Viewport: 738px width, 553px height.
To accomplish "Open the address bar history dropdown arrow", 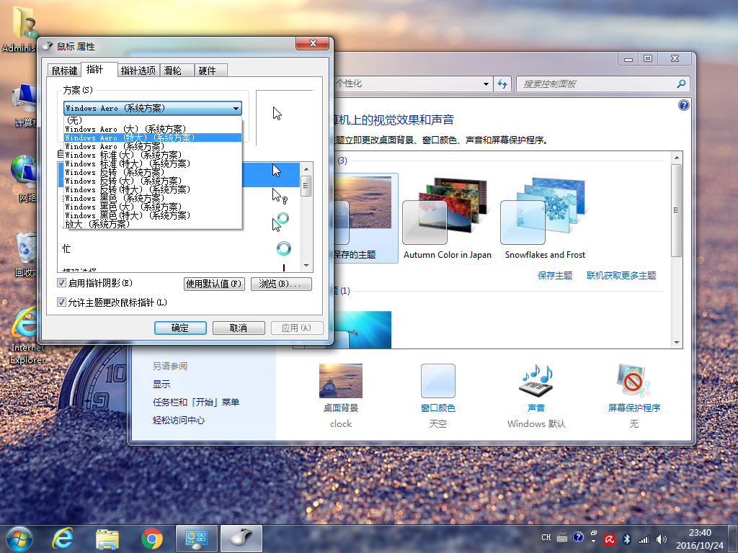I will [x=486, y=84].
